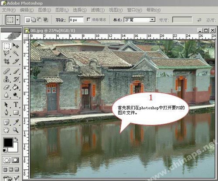Select the Clone Stamp tool
Screen dimensions: 218x181
coord(7,79)
